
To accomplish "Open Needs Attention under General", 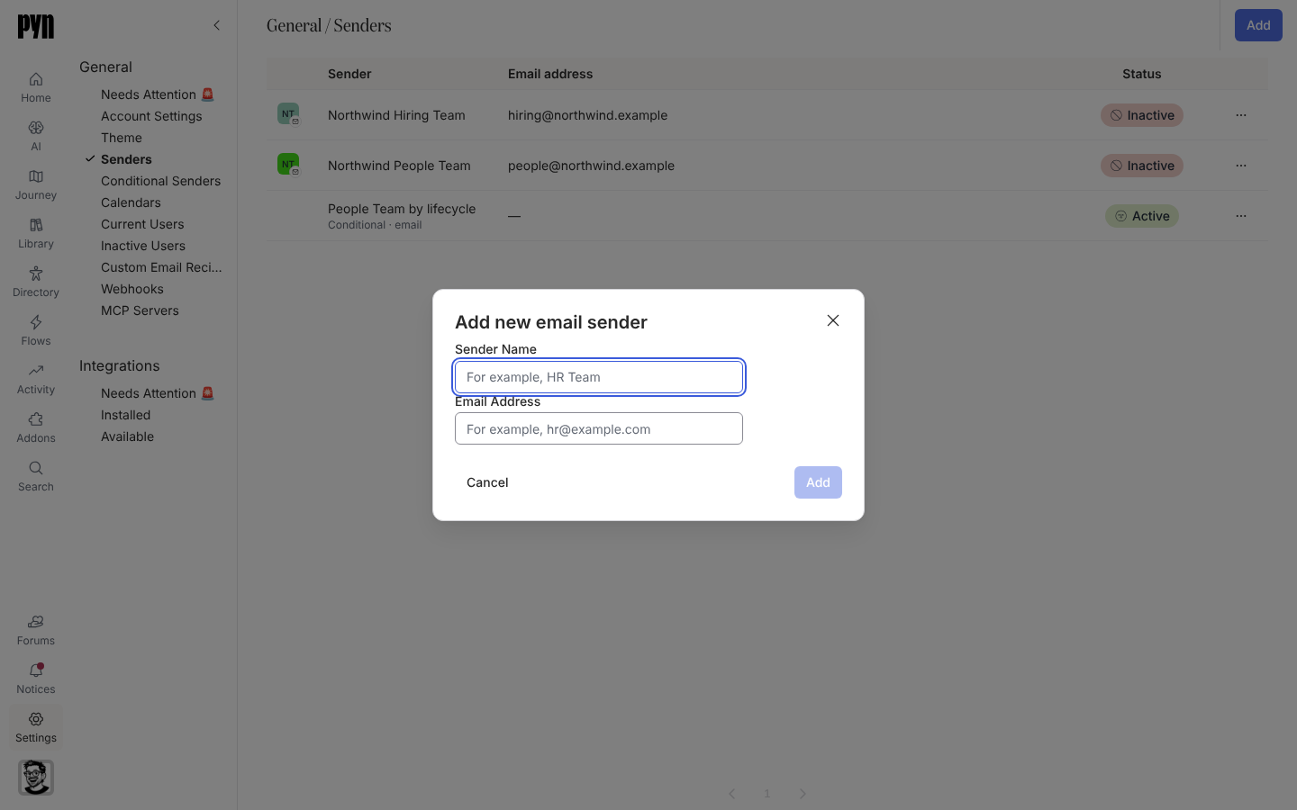I will pos(158,94).
